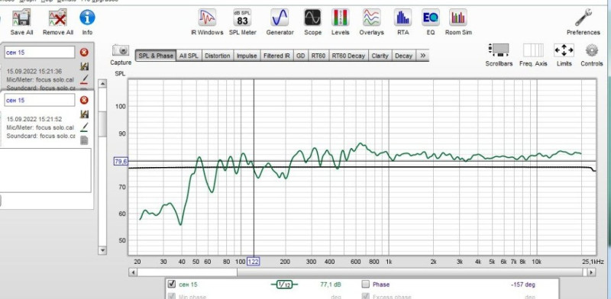Open Room Sim tool
The height and width of the screenshot is (299, 611).
(x=458, y=23)
